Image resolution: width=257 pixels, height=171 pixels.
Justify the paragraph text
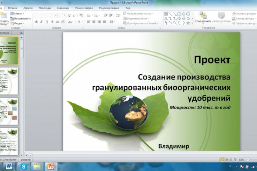point(104,22)
